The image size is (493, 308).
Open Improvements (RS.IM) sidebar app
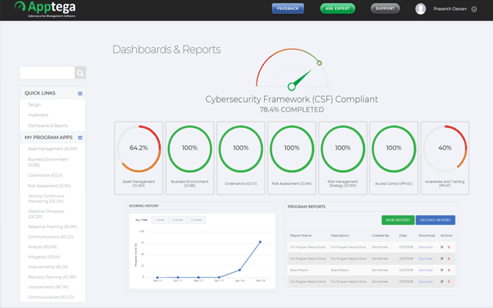pyautogui.click(x=48, y=267)
